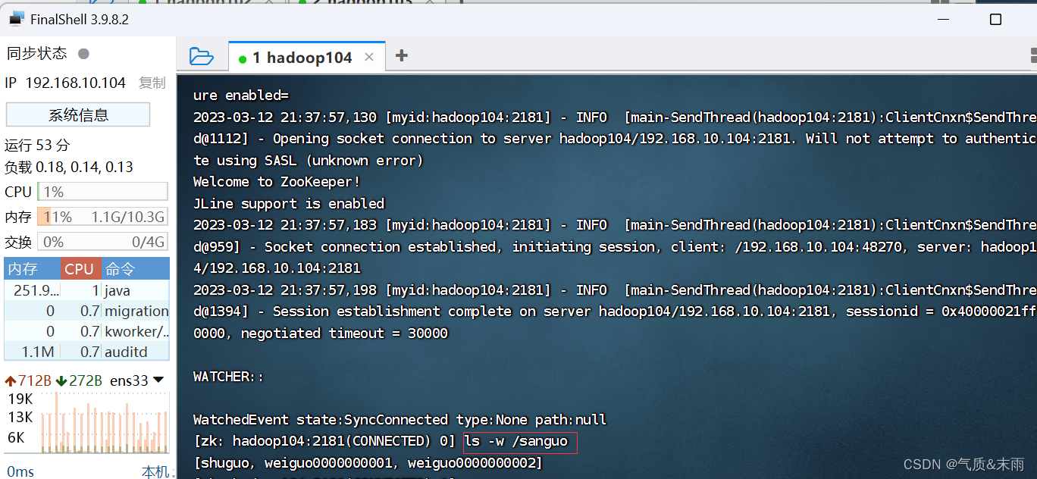Select the java process row

87,290
